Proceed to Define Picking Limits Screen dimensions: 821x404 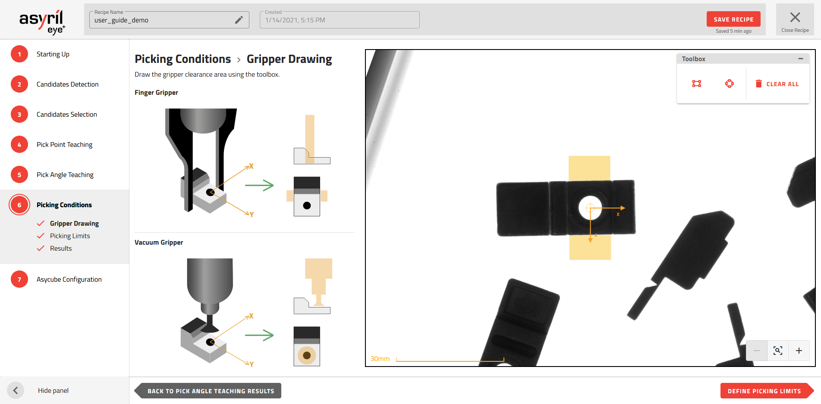(x=764, y=391)
